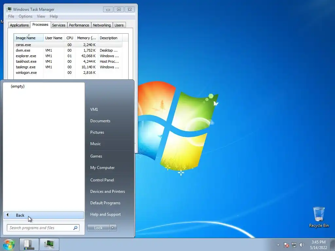Click the (empty) entry in programs list

[18, 86]
